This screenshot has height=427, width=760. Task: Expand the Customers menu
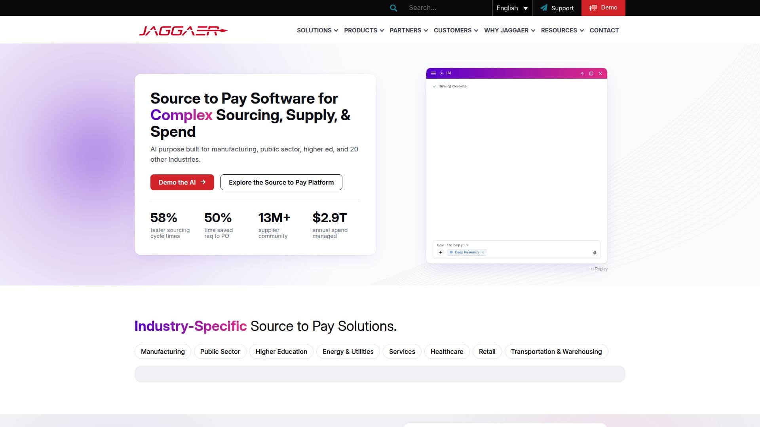tap(456, 30)
